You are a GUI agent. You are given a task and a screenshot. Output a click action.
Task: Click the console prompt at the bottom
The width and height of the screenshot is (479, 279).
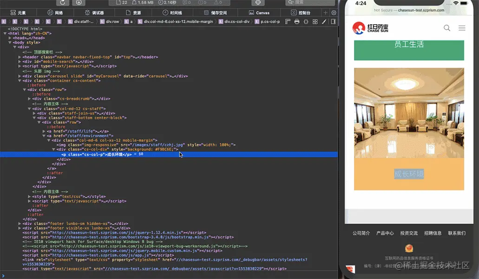[169, 275]
